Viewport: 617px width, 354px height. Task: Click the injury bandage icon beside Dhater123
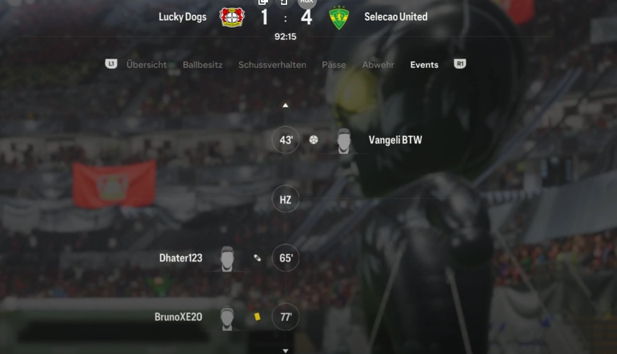pyautogui.click(x=257, y=258)
